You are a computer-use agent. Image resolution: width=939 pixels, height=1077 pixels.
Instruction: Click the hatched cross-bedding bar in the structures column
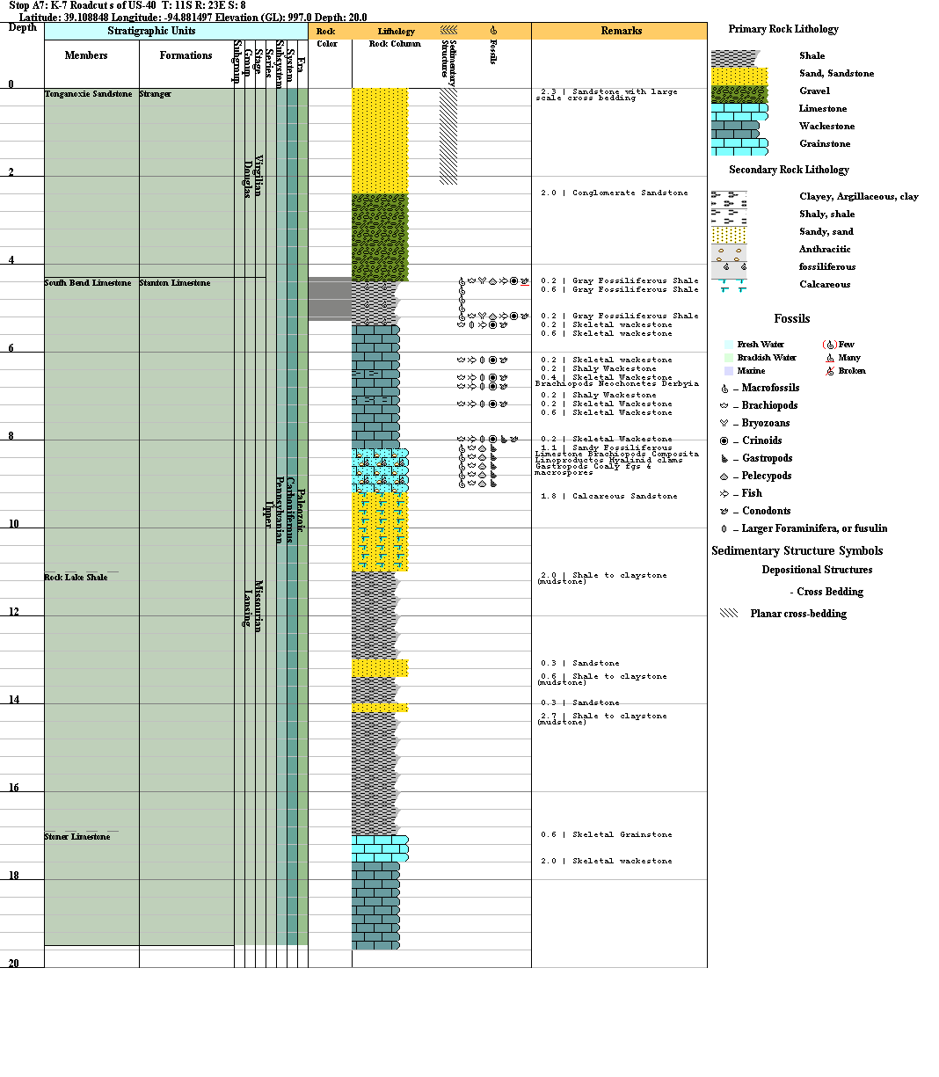pos(448,136)
